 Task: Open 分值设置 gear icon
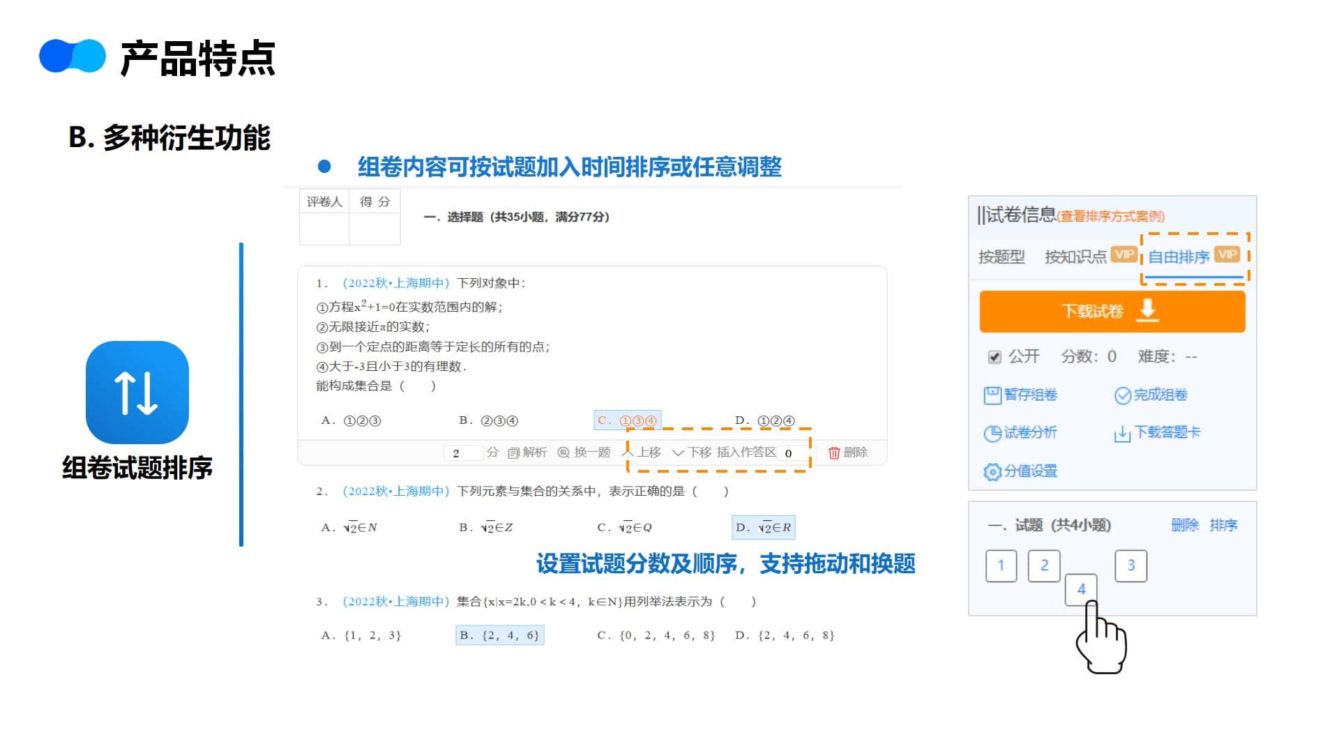pos(992,472)
